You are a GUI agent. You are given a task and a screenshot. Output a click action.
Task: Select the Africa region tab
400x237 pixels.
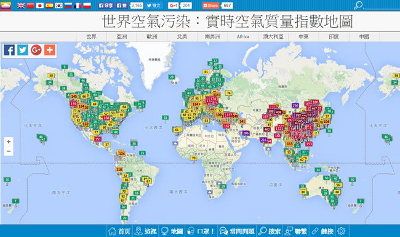tap(243, 36)
